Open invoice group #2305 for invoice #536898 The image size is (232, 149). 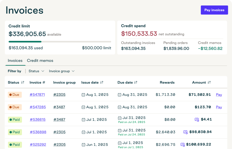point(59,132)
